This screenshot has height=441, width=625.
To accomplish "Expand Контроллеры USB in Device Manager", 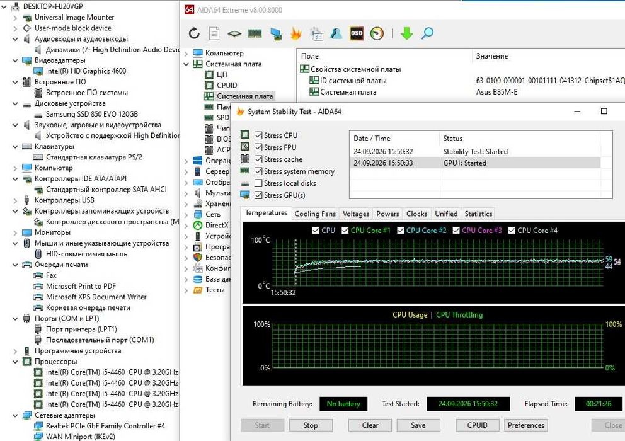I will (x=15, y=200).
